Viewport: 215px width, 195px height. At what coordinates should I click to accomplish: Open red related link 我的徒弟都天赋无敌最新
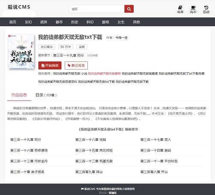(105, 73)
